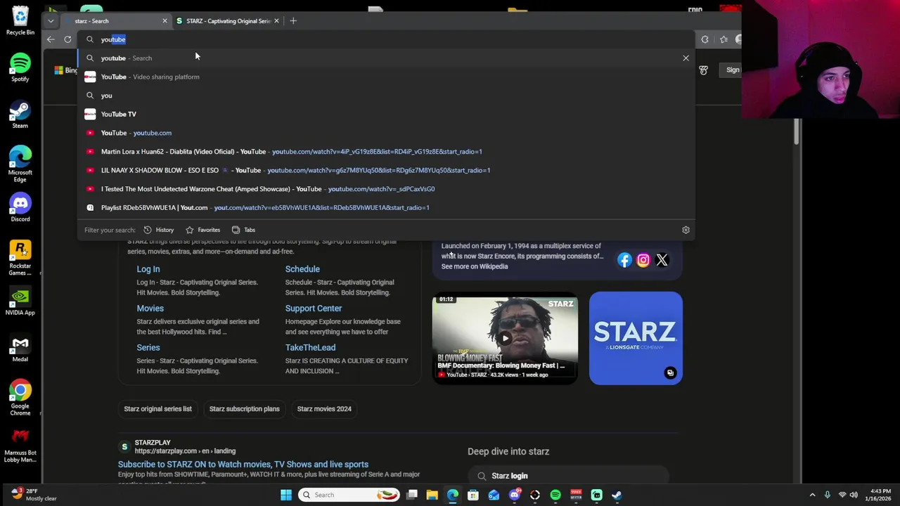Select the 'you' search suggestion
This screenshot has width=900, height=506.
[x=385, y=96]
